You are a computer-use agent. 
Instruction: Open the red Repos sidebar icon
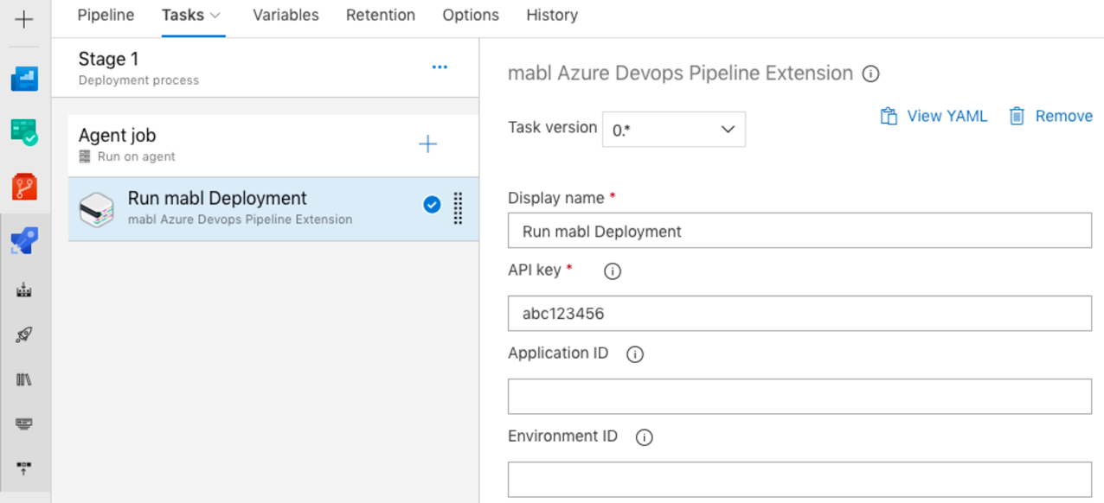tap(24, 187)
